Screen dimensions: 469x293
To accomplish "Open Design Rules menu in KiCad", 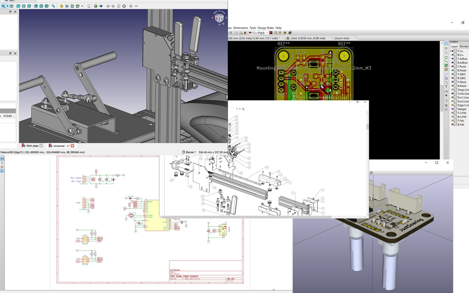I will [266, 28].
